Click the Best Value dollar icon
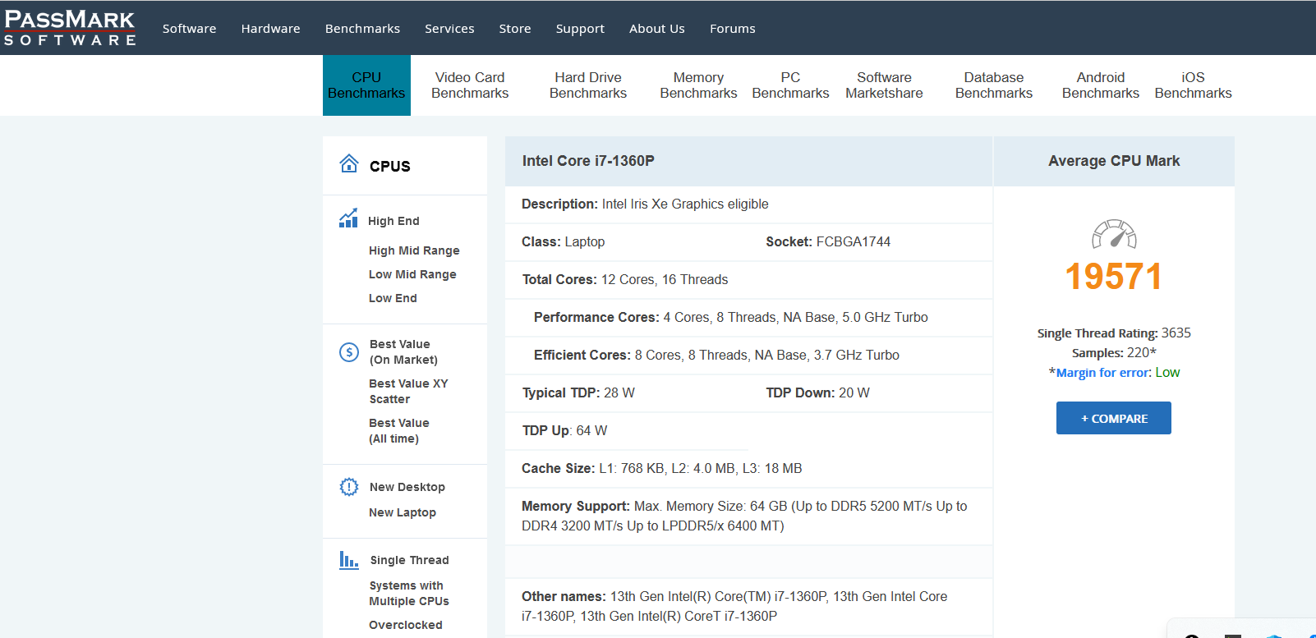Image resolution: width=1316 pixels, height=638 pixels. point(349,352)
